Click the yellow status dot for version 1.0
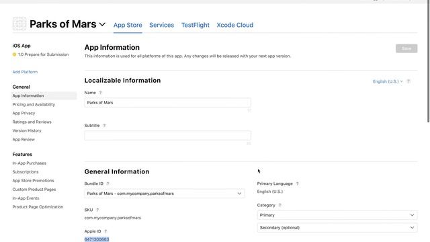 pos(14,54)
